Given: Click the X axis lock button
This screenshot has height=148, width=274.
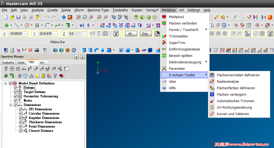Looking at the screenshot, I should coord(4,34).
